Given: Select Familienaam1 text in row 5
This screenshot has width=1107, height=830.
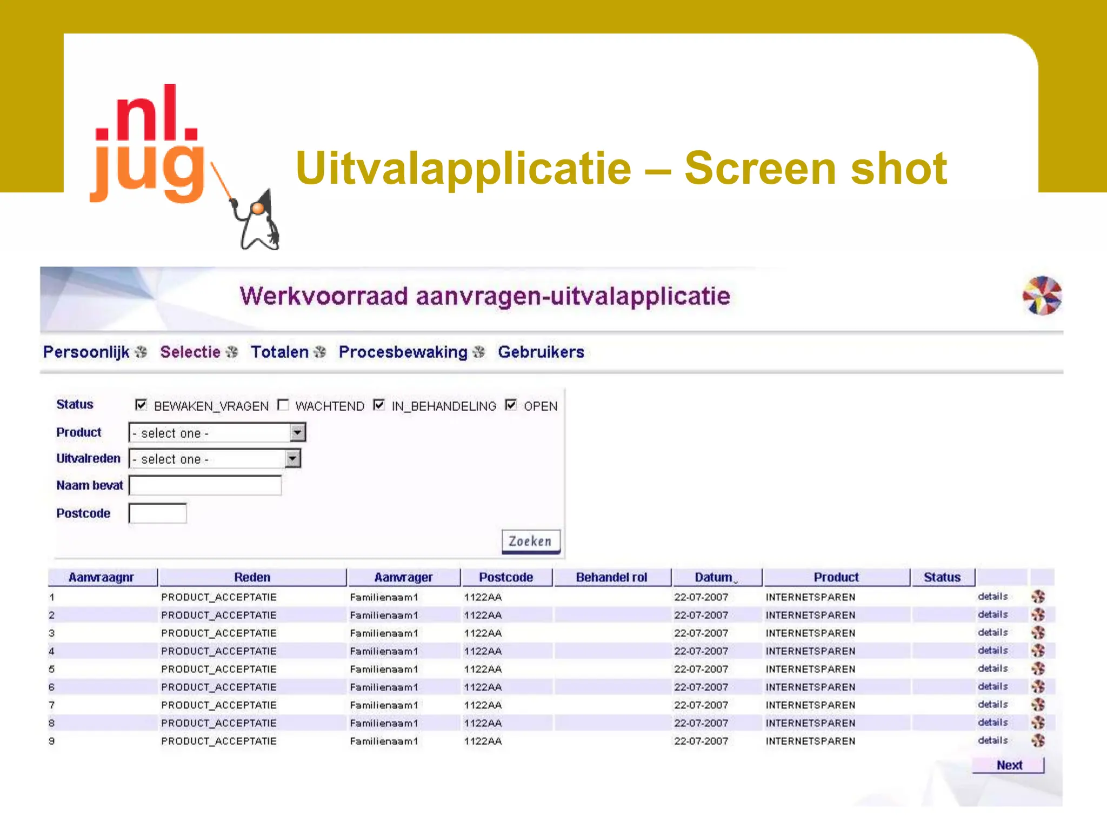Looking at the screenshot, I should pyautogui.click(x=384, y=669).
